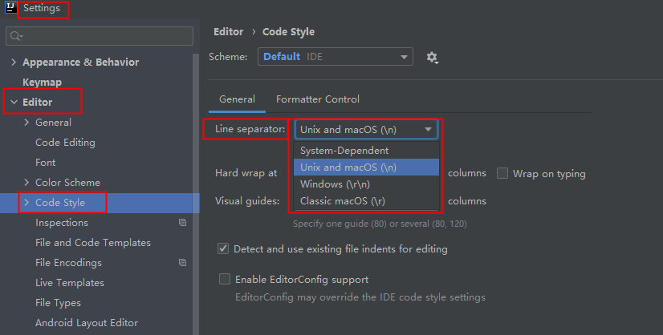
Task: Click the project-level icon beside Inspections
Action: [183, 222]
